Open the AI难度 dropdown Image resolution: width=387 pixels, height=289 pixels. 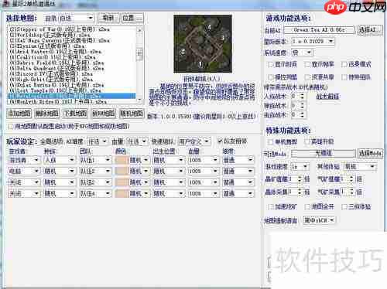(x=97, y=141)
